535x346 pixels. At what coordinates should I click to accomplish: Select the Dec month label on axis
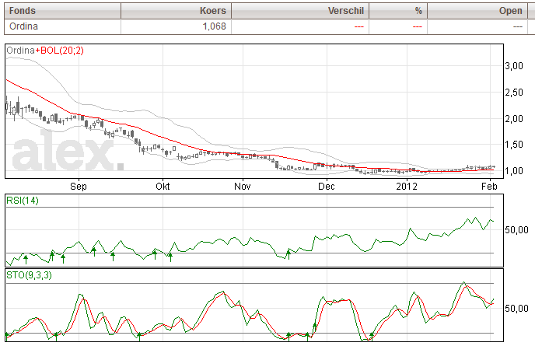pos(327,187)
